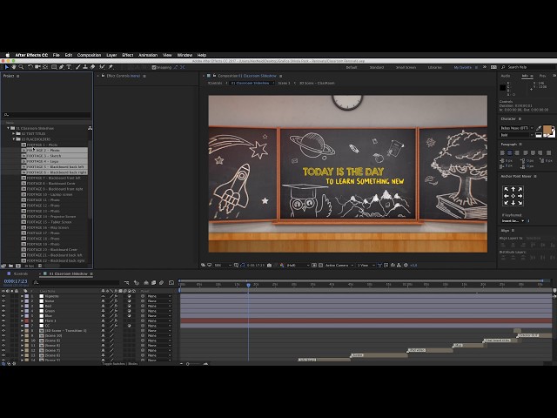Image resolution: width=557 pixels, height=418 pixels.
Task: Select the Brush tool
Action: 77,67
